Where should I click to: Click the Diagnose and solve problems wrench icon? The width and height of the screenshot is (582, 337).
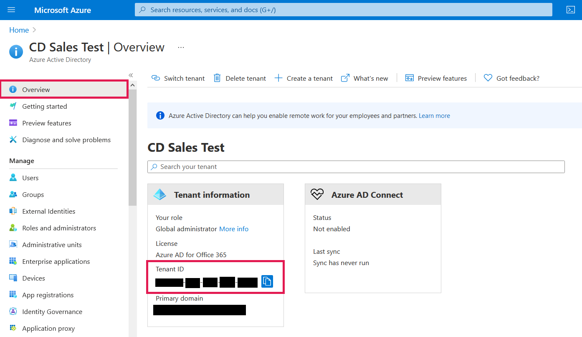(13, 140)
